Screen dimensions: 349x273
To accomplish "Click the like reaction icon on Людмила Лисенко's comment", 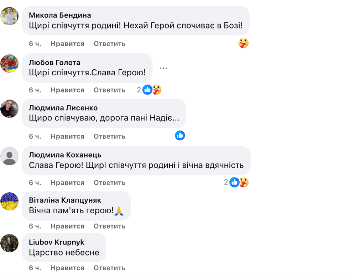I will click(x=180, y=135).
